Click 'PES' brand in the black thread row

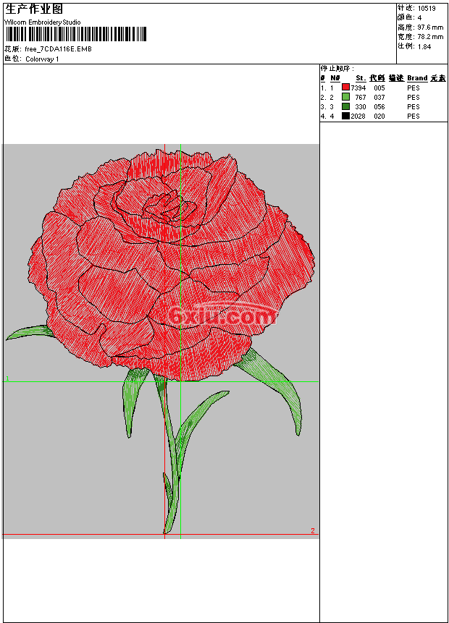pyautogui.click(x=414, y=116)
